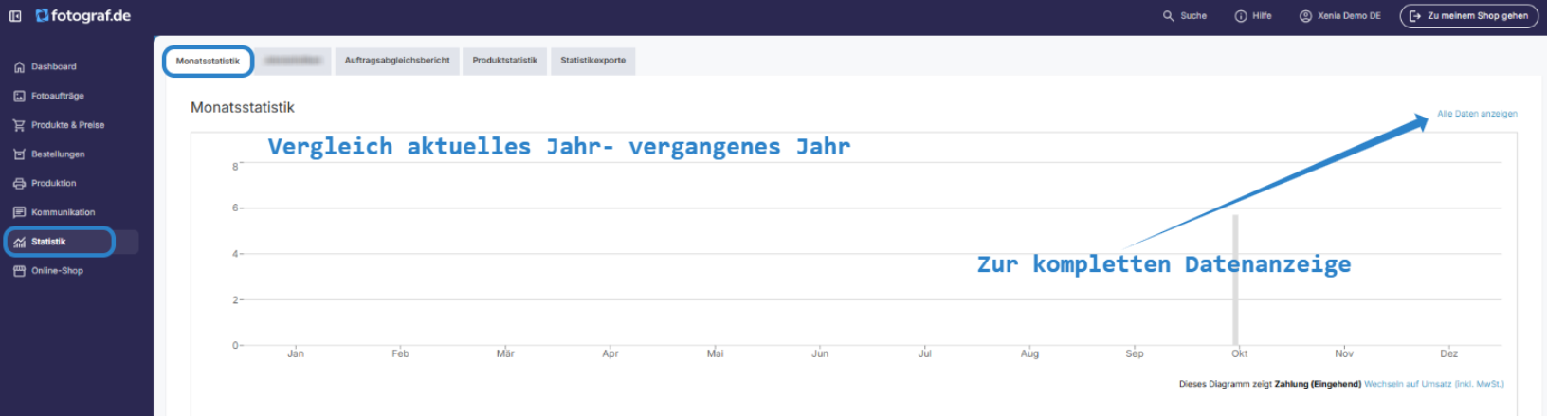Click Wechseln auf Umsatz (inkl. MwSt.) link
Viewport: 1547px width, 416px height.
click(x=1434, y=384)
